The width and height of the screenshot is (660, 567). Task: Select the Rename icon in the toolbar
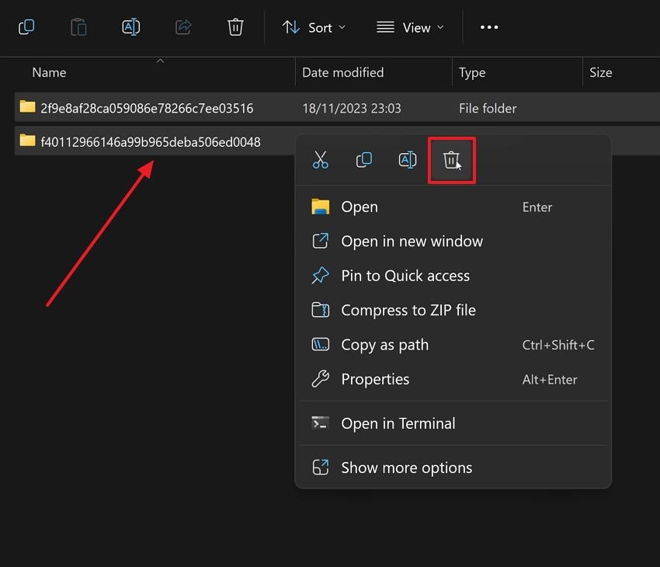(130, 27)
